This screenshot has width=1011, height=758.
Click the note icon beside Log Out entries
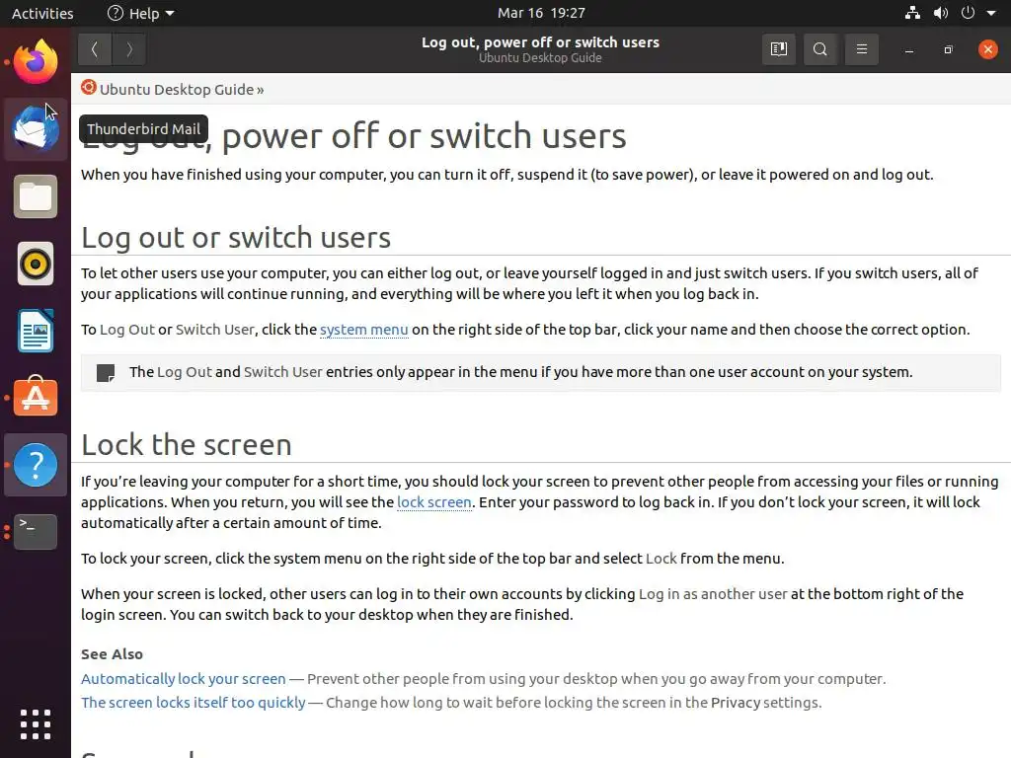tap(105, 372)
